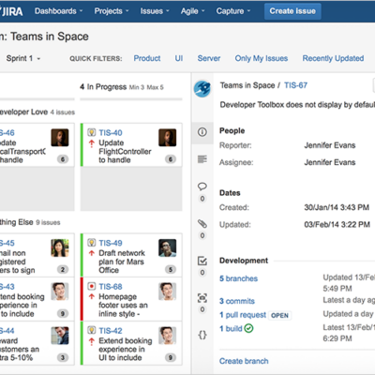Open the 1 build link
This screenshot has width=375, height=375.
tap(231, 328)
